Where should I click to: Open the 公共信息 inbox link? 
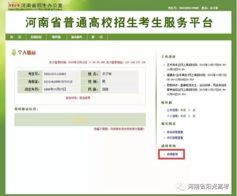[x=173, y=110]
